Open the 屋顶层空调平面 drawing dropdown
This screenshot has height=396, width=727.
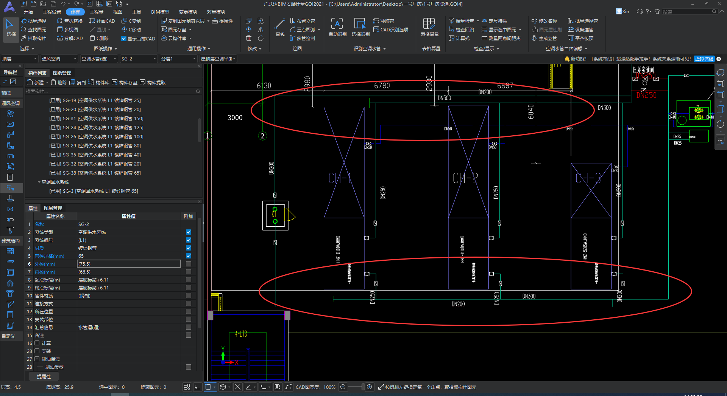coord(218,59)
